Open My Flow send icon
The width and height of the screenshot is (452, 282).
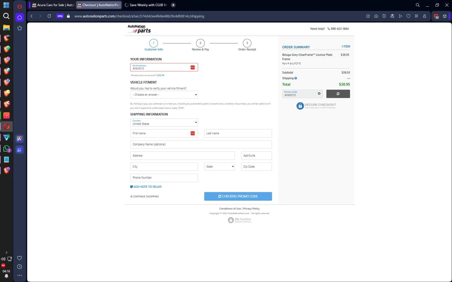pos(400,16)
